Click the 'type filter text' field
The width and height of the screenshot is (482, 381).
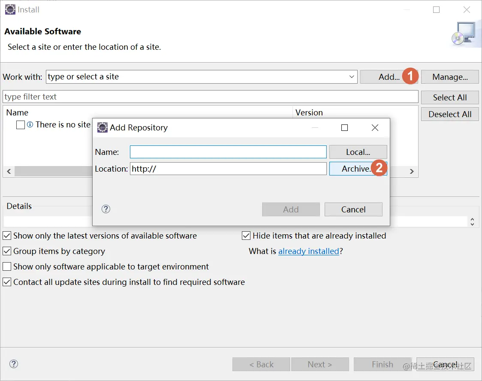[x=211, y=97]
